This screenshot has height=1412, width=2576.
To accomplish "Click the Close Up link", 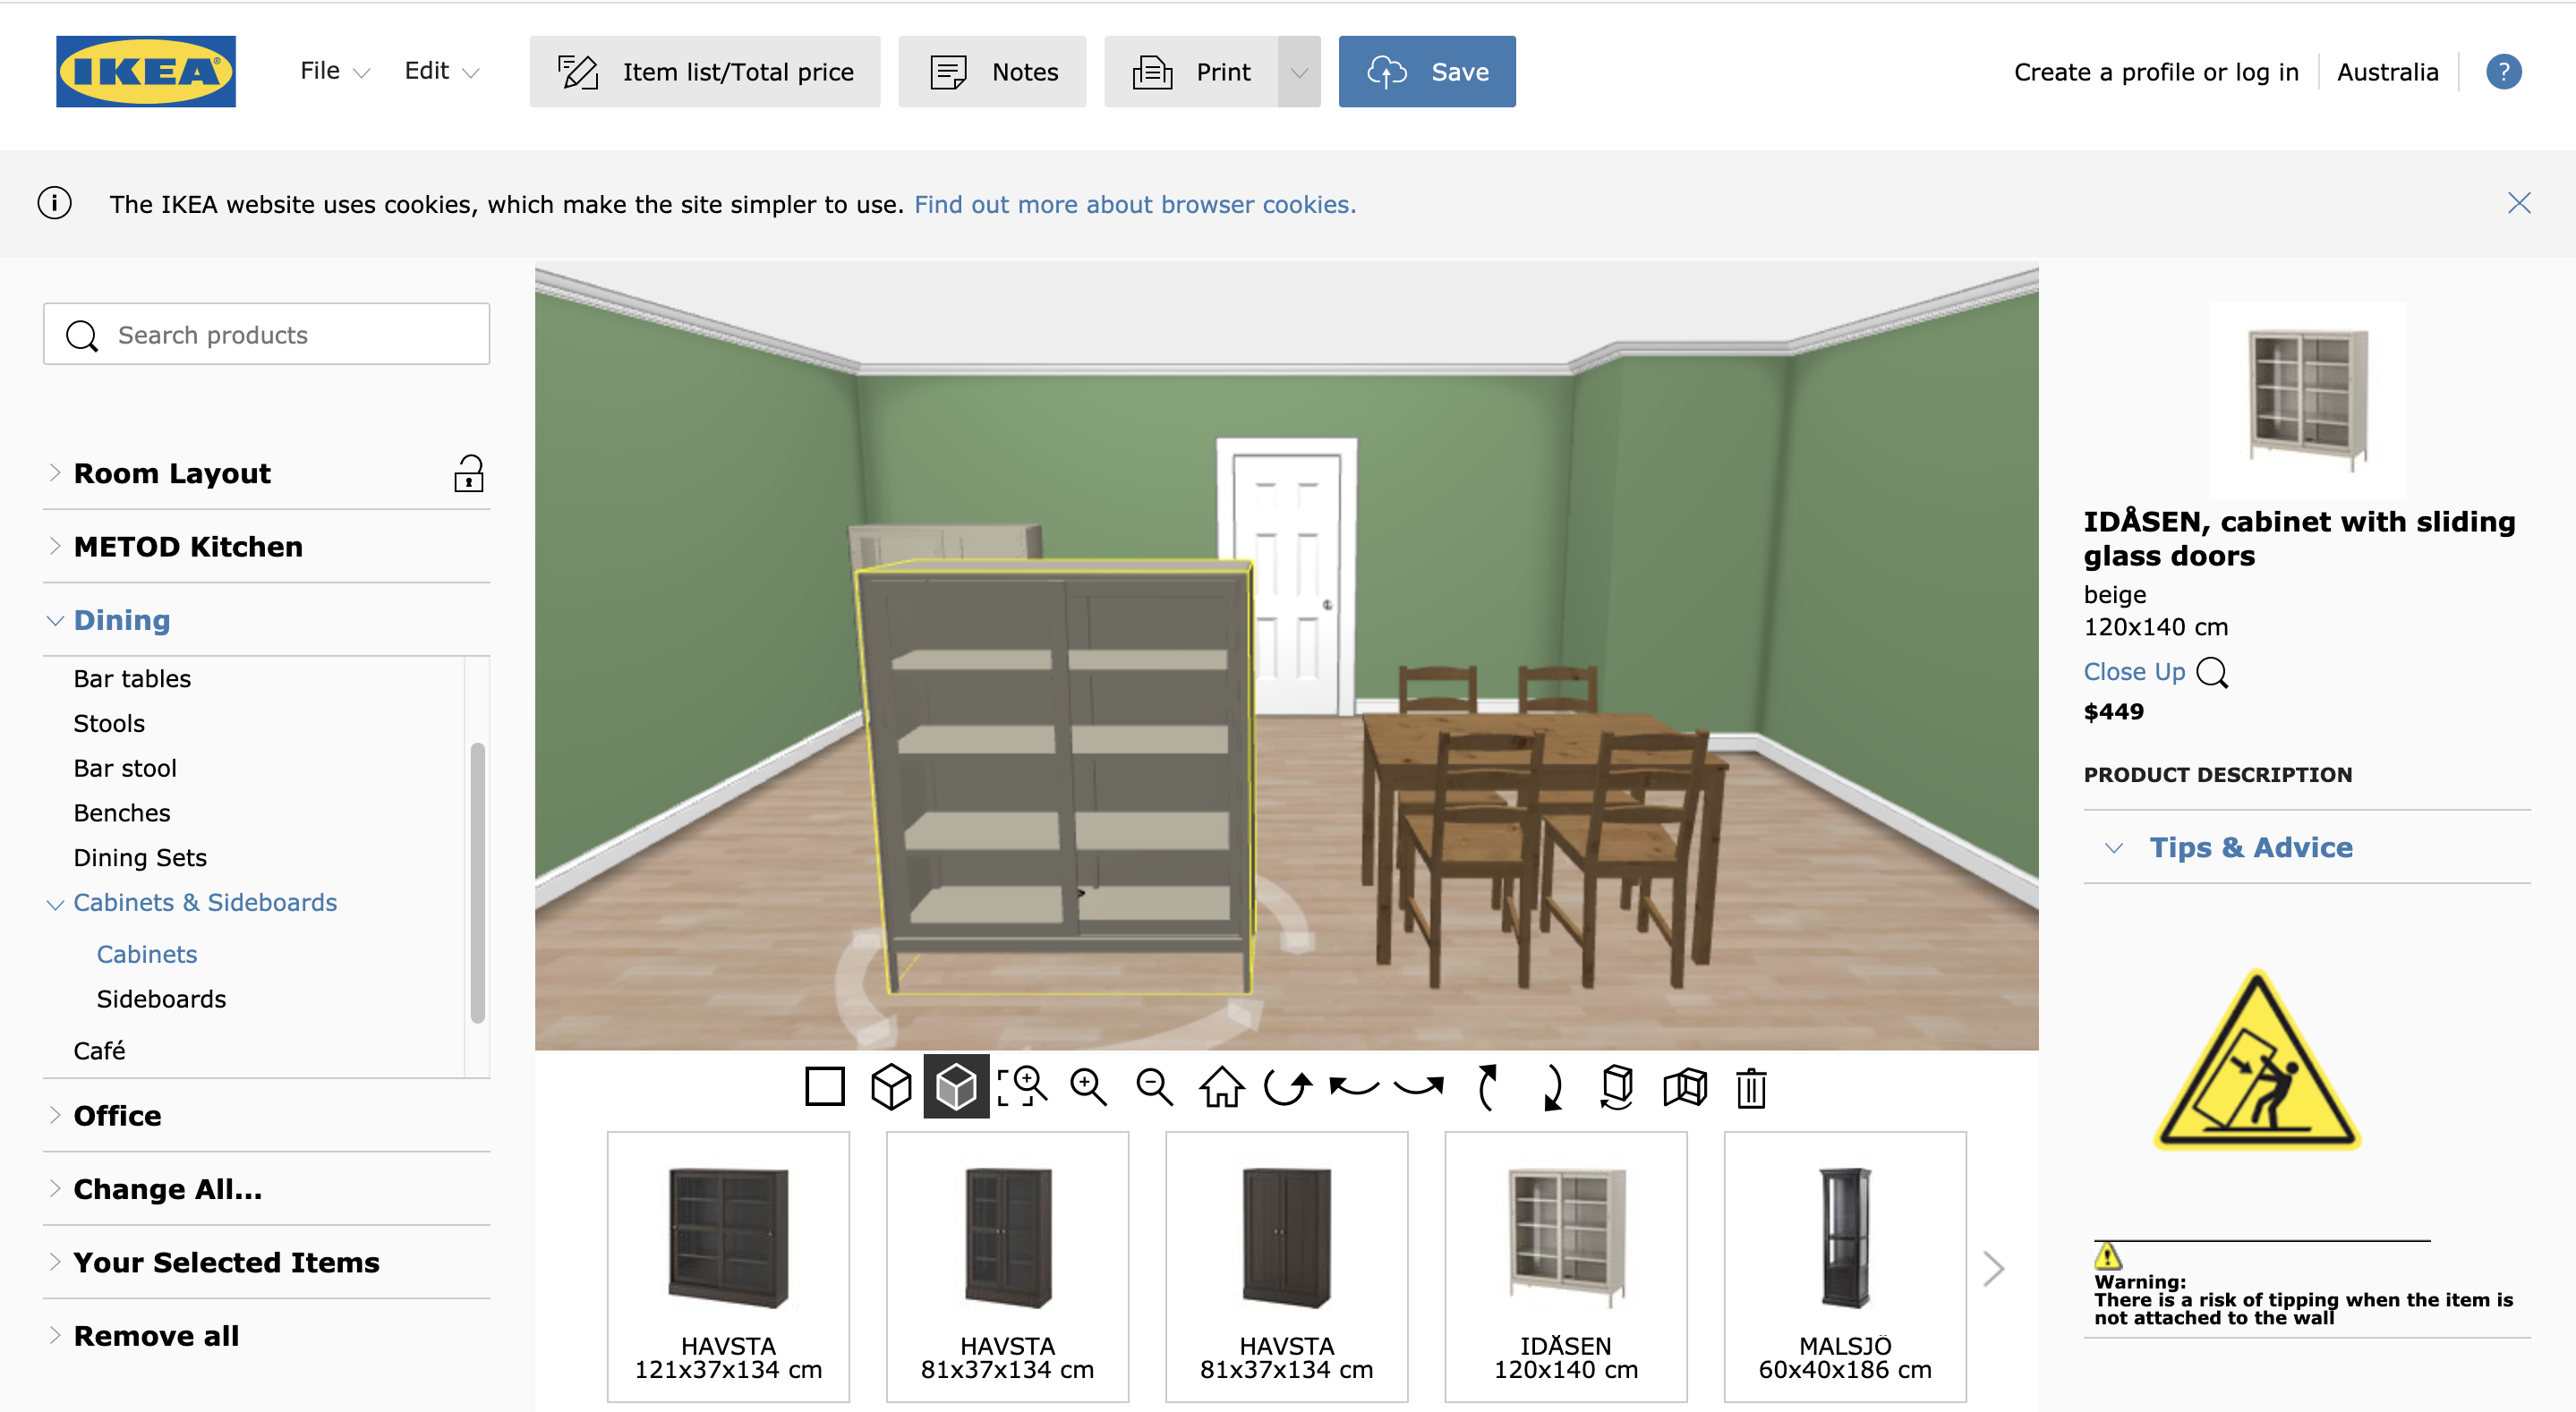I will coord(2134,672).
